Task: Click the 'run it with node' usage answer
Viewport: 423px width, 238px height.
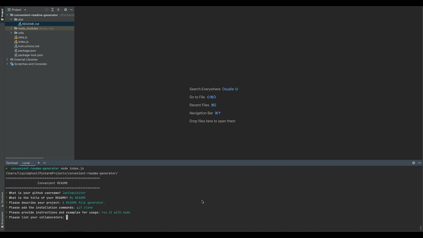Action: tap(116, 213)
